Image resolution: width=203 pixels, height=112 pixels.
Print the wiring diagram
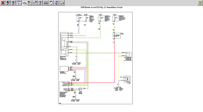[62, 3]
